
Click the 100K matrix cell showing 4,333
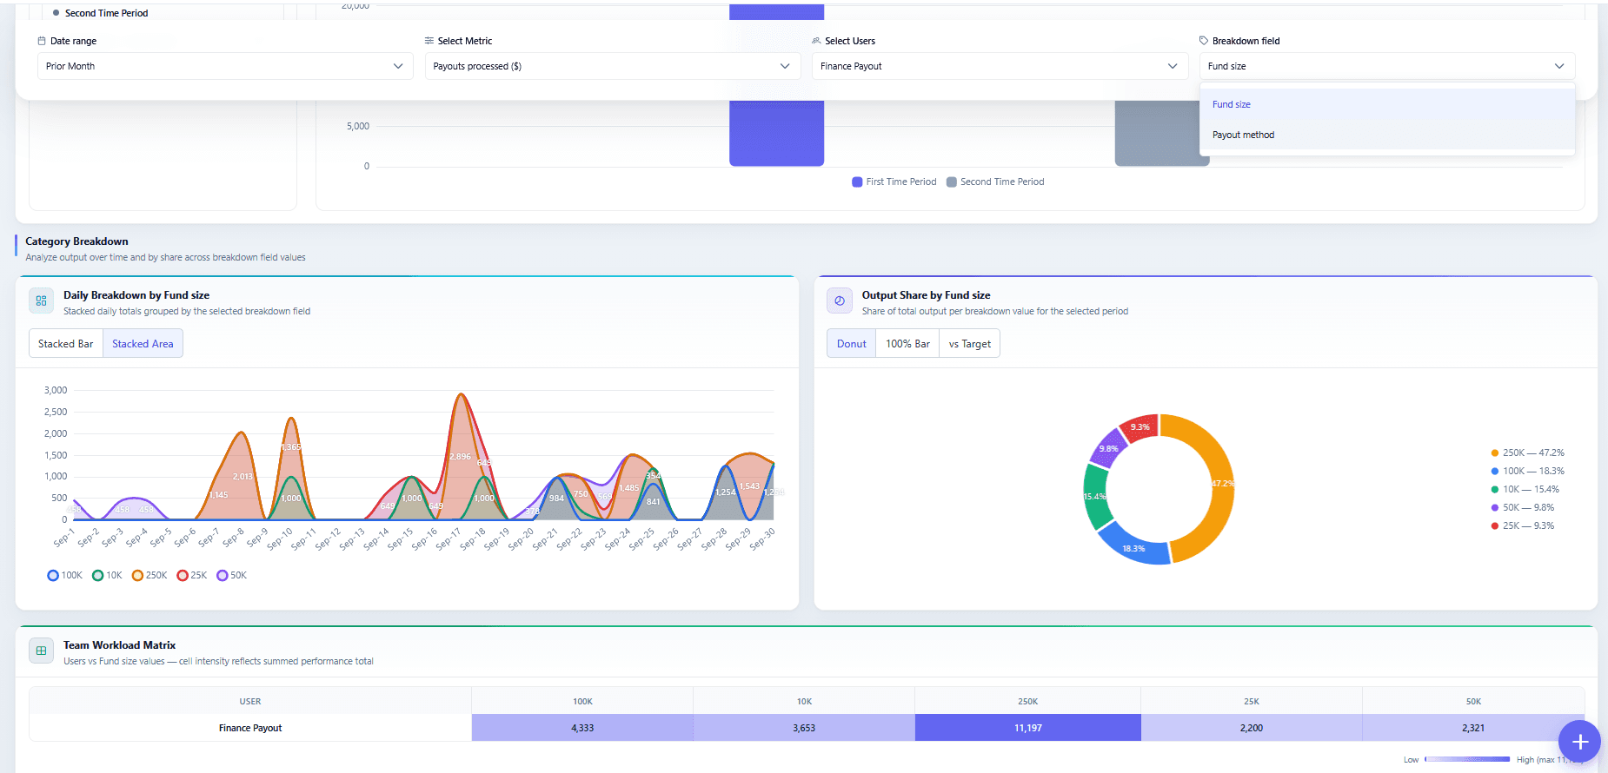pyautogui.click(x=582, y=728)
